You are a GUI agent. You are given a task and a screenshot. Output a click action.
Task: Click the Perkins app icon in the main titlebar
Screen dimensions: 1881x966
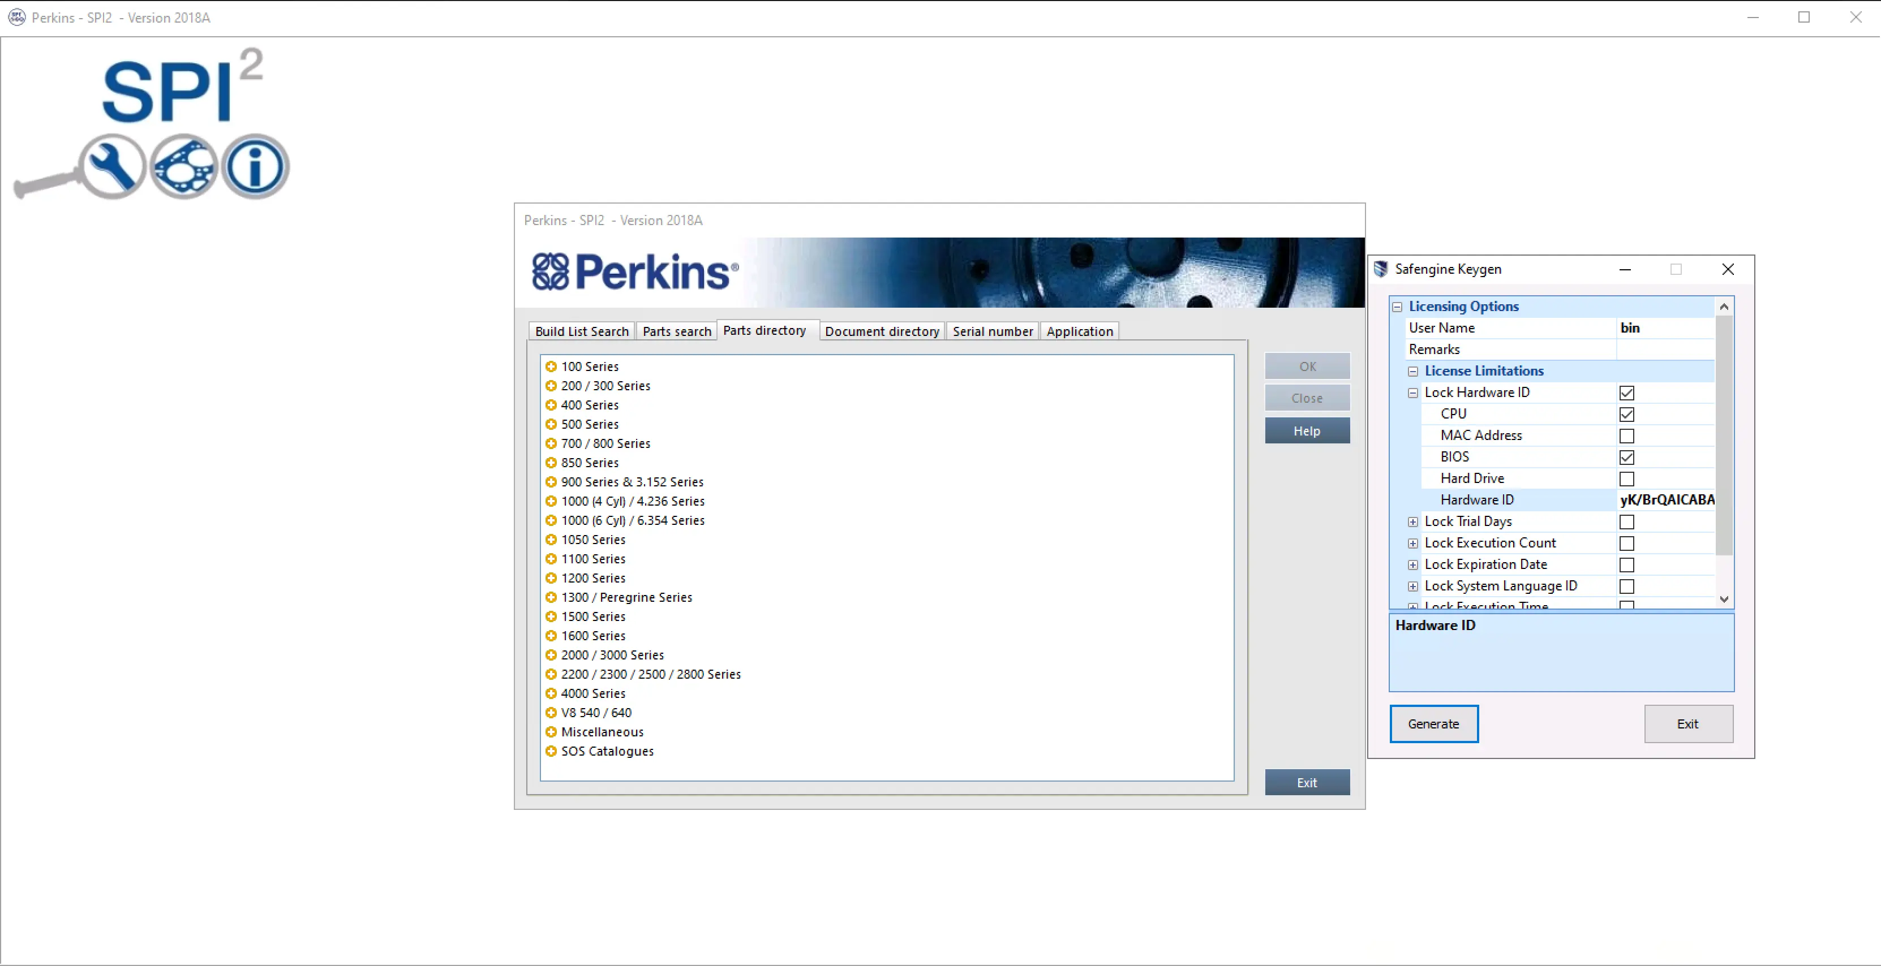click(x=16, y=17)
